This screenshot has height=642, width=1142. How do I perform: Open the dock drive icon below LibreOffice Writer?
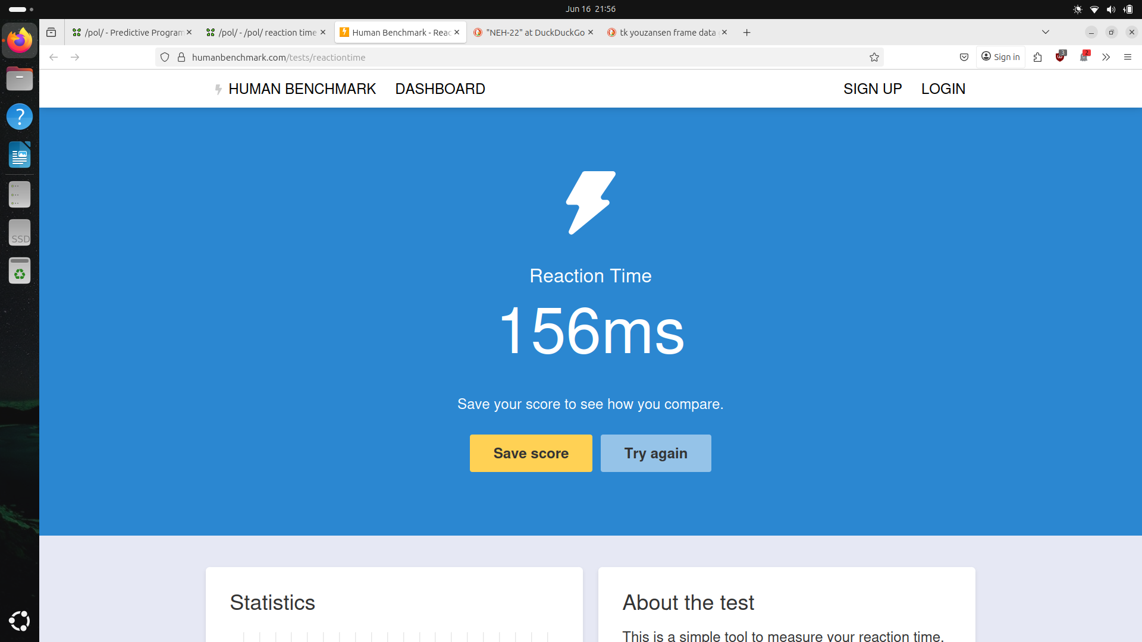[20, 194]
